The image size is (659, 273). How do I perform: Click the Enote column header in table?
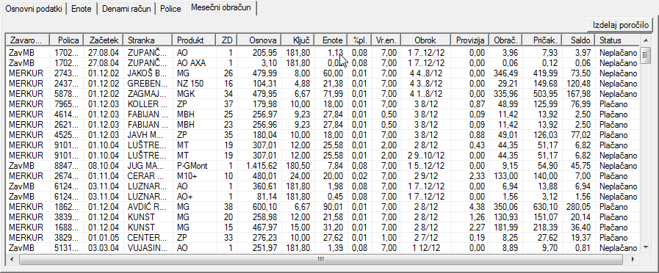(331, 40)
